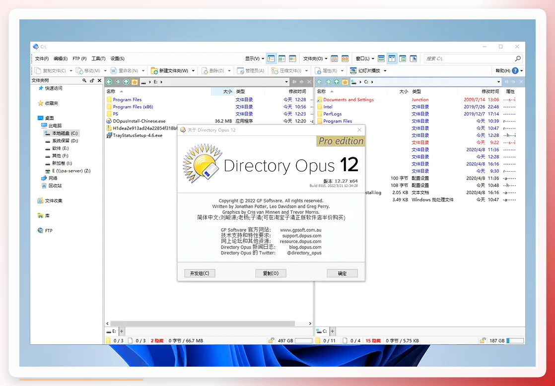Open the 设置(S) menu
This screenshot has height=386, width=555.
pyautogui.click(x=117, y=59)
